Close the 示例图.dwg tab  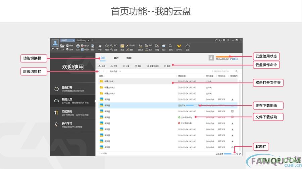point(88,40)
